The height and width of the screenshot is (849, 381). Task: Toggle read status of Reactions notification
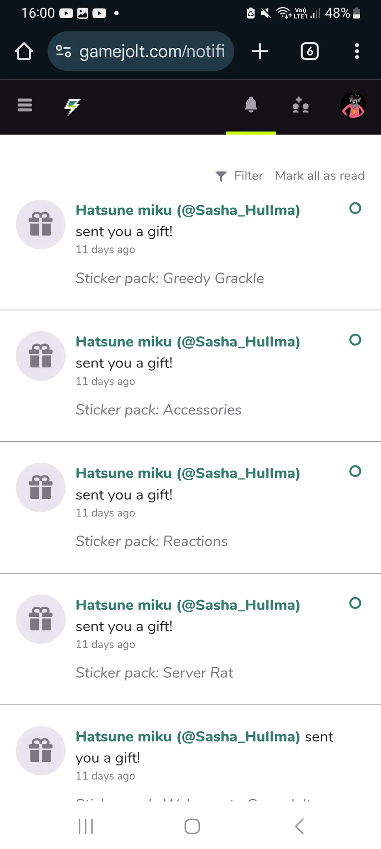pyautogui.click(x=355, y=471)
